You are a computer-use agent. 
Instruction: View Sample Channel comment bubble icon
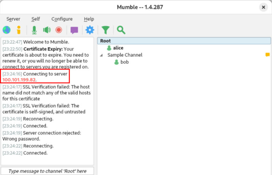tap(268, 55)
